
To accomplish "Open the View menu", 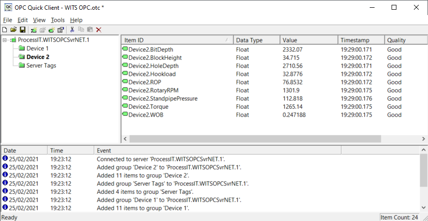I will 39,20.
